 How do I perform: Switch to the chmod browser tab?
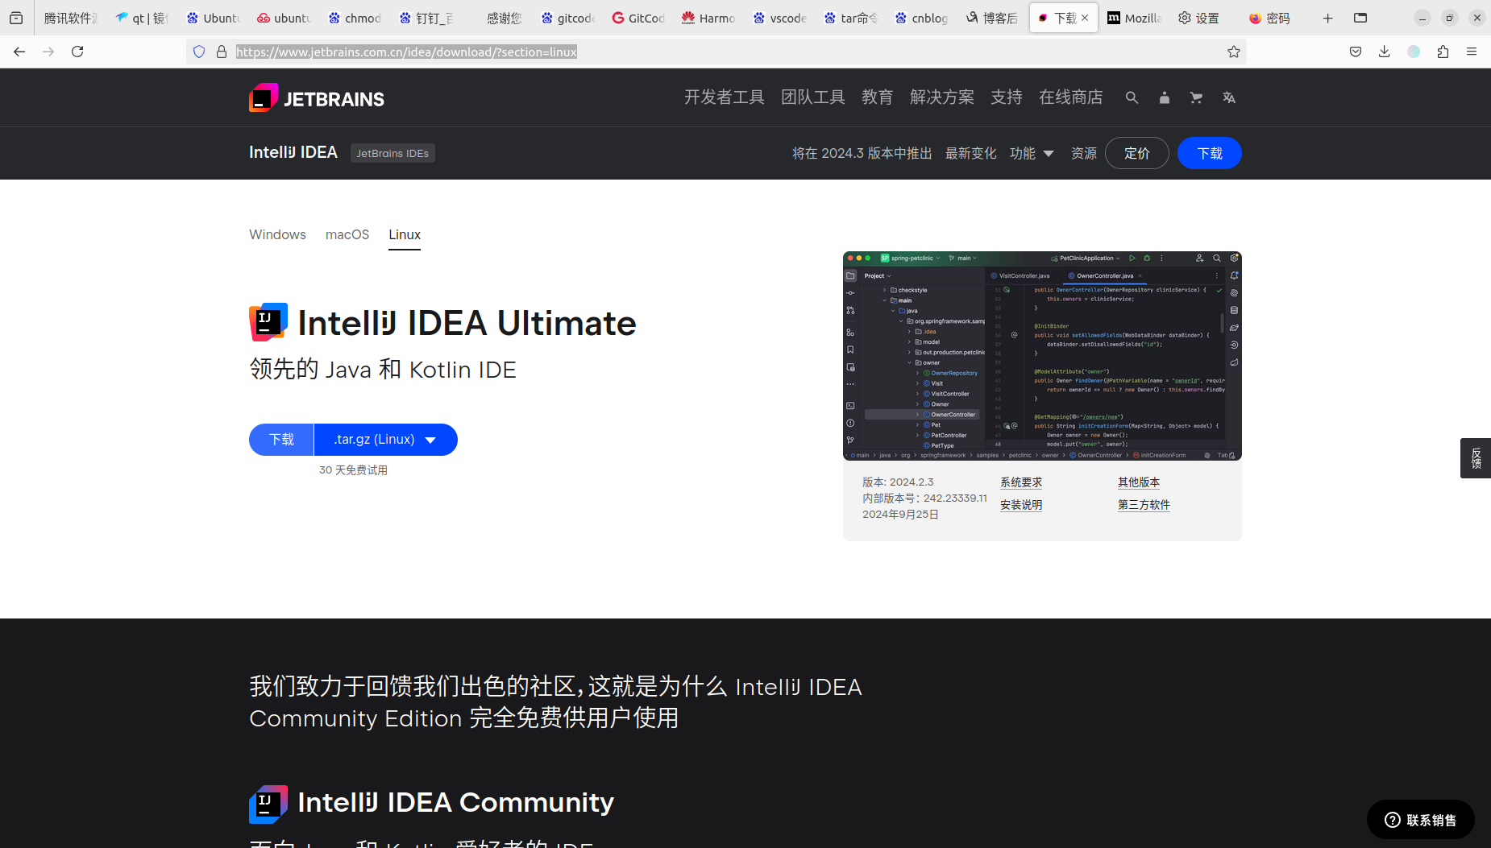point(355,18)
